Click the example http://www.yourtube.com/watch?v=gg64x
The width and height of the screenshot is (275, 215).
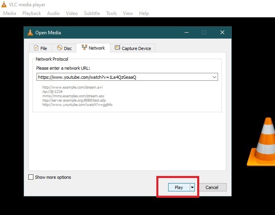pyautogui.click(x=77, y=105)
